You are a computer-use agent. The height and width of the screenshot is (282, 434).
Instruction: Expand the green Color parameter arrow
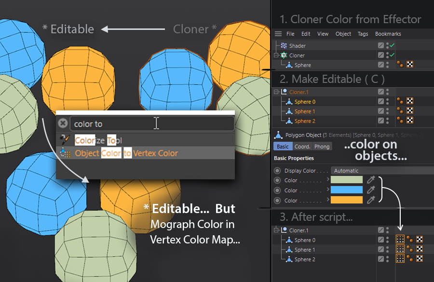point(328,179)
